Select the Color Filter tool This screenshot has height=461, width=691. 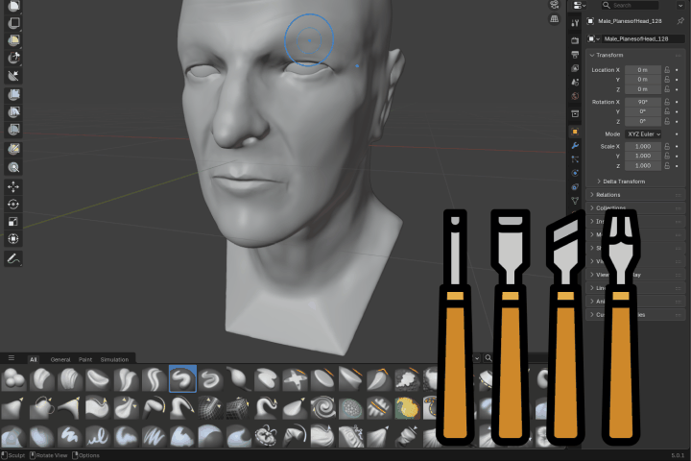(x=13, y=130)
